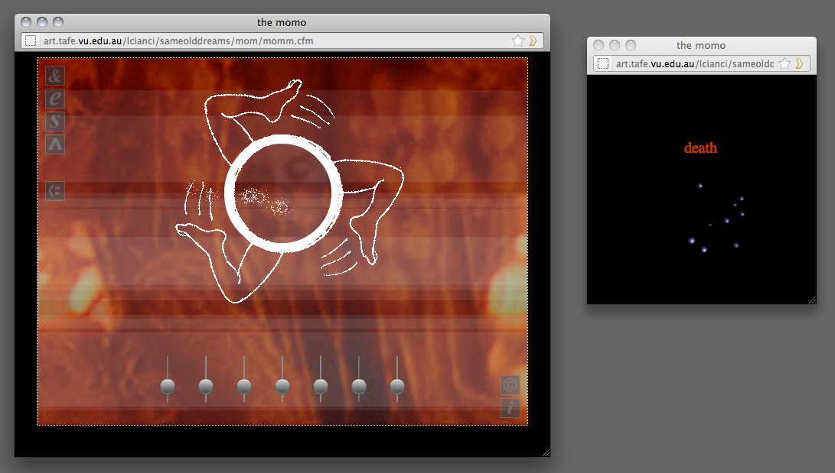Focus the address field ending in momm.cfm
835x473 pixels.
(282, 41)
